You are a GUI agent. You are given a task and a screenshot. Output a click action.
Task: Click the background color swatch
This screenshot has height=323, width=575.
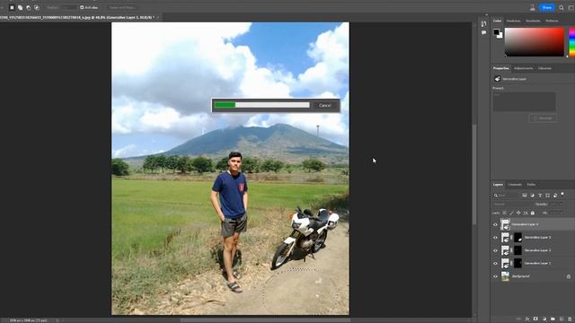point(500,36)
